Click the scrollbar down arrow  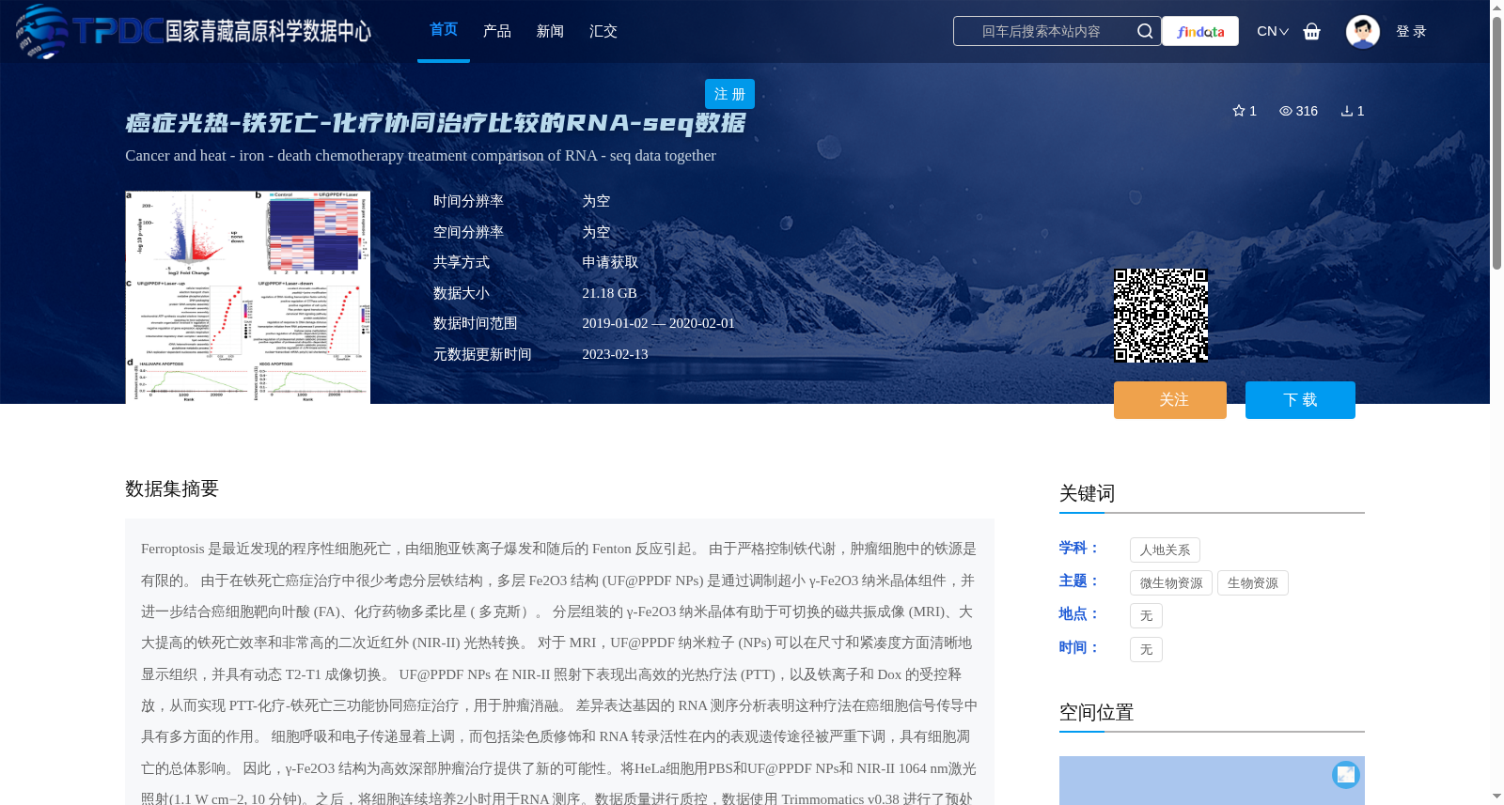point(1496,797)
